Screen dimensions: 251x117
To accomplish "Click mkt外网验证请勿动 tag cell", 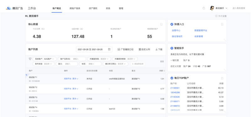I will tap(117, 79).
